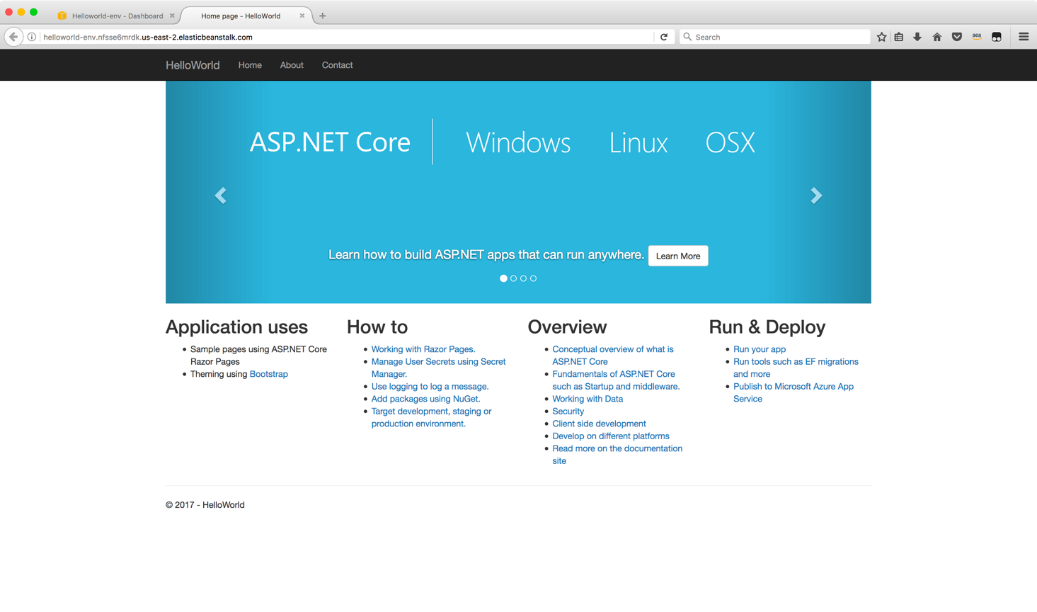1037x612 pixels.
Task: Open Working with Razor Pages link
Action: point(423,349)
